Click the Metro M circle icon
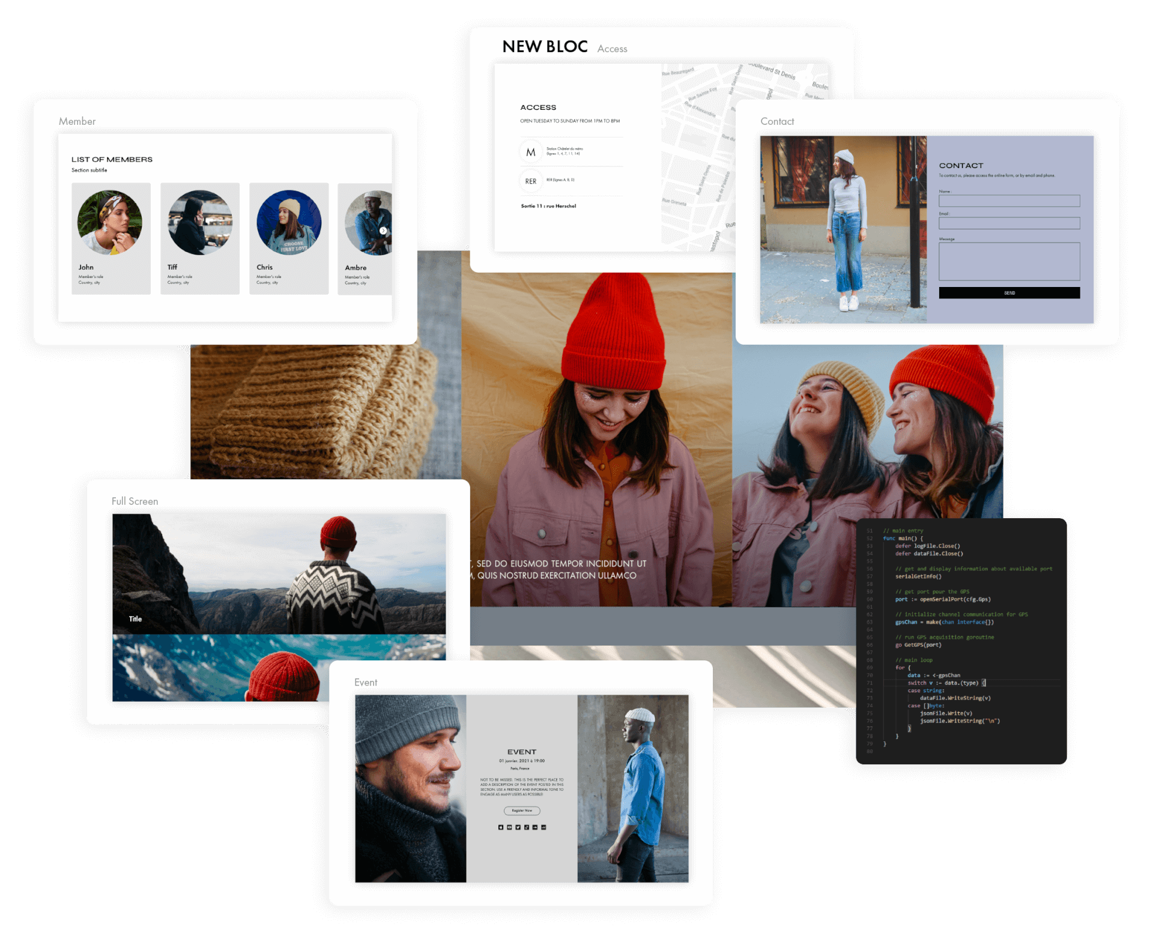1153x933 pixels. click(x=531, y=152)
